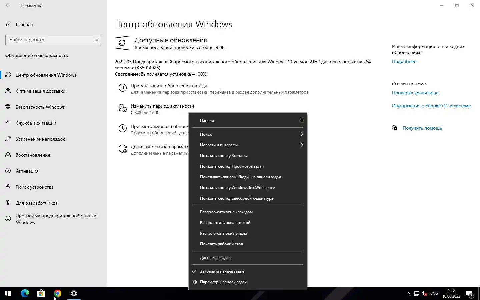480x300 pixels.
Task: Show hidden tray icons chevron
Action: tap(408, 293)
